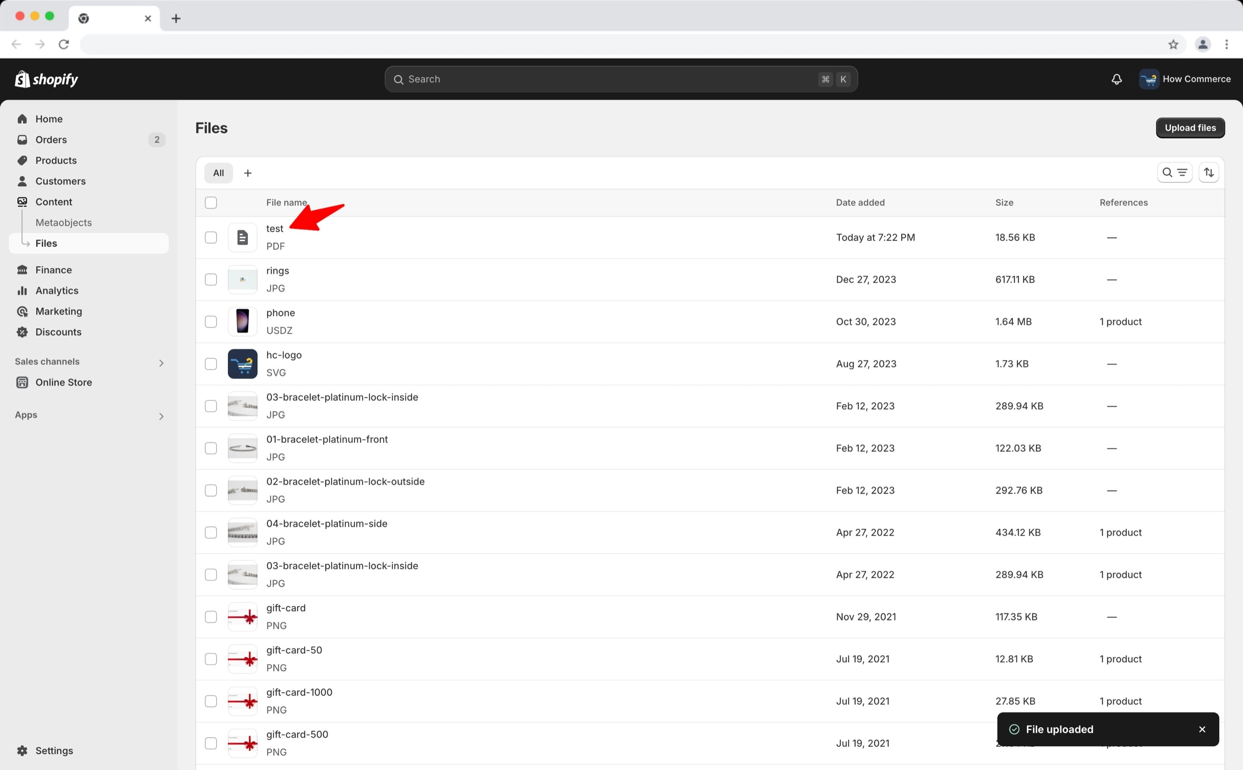Check the 02-bracelet-platinum-lock-outside checkbox

[x=211, y=490]
